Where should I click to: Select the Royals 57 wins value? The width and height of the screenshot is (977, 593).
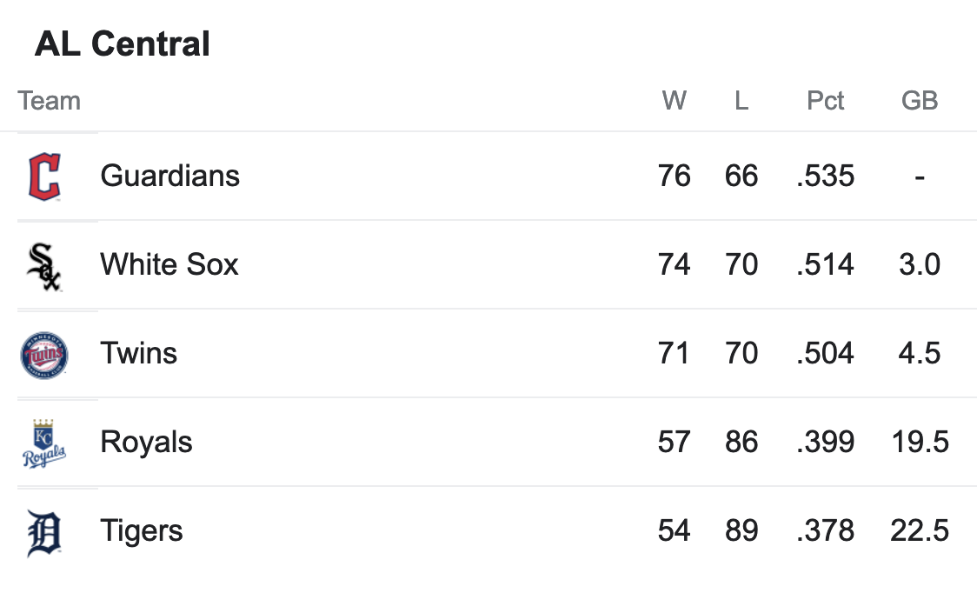click(x=675, y=442)
